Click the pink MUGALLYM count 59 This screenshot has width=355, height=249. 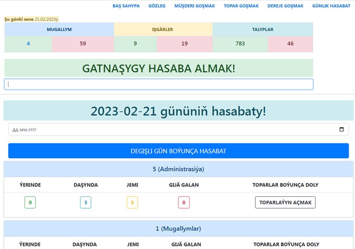pyautogui.click(x=83, y=43)
